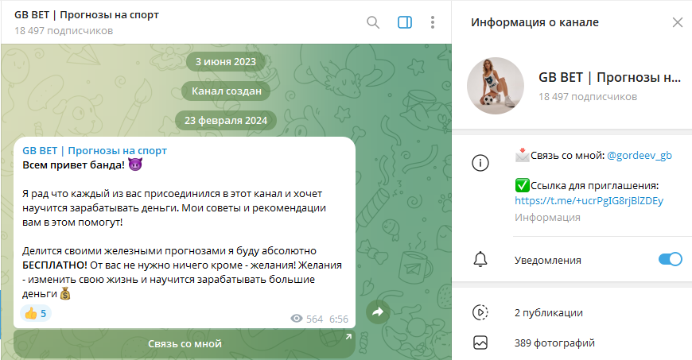Screen dimensions: 692x360
Task: Click the Информация о канале panel title
Action: pyautogui.click(x=535, y=22)
